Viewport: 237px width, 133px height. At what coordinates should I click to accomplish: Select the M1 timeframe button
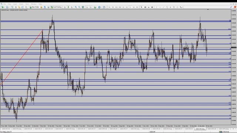coord(109,7)
